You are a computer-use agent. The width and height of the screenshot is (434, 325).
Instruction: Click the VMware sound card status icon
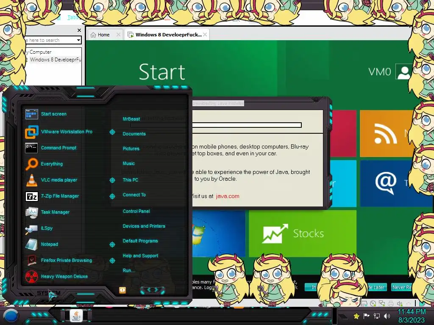[x=399, y=303]
